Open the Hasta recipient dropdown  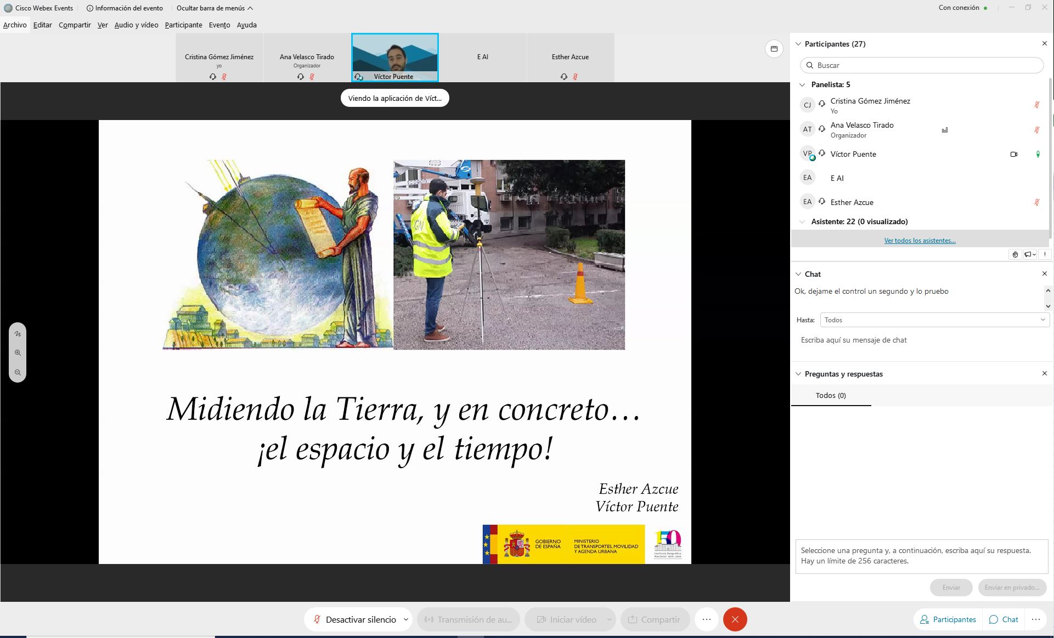(934, 320)
